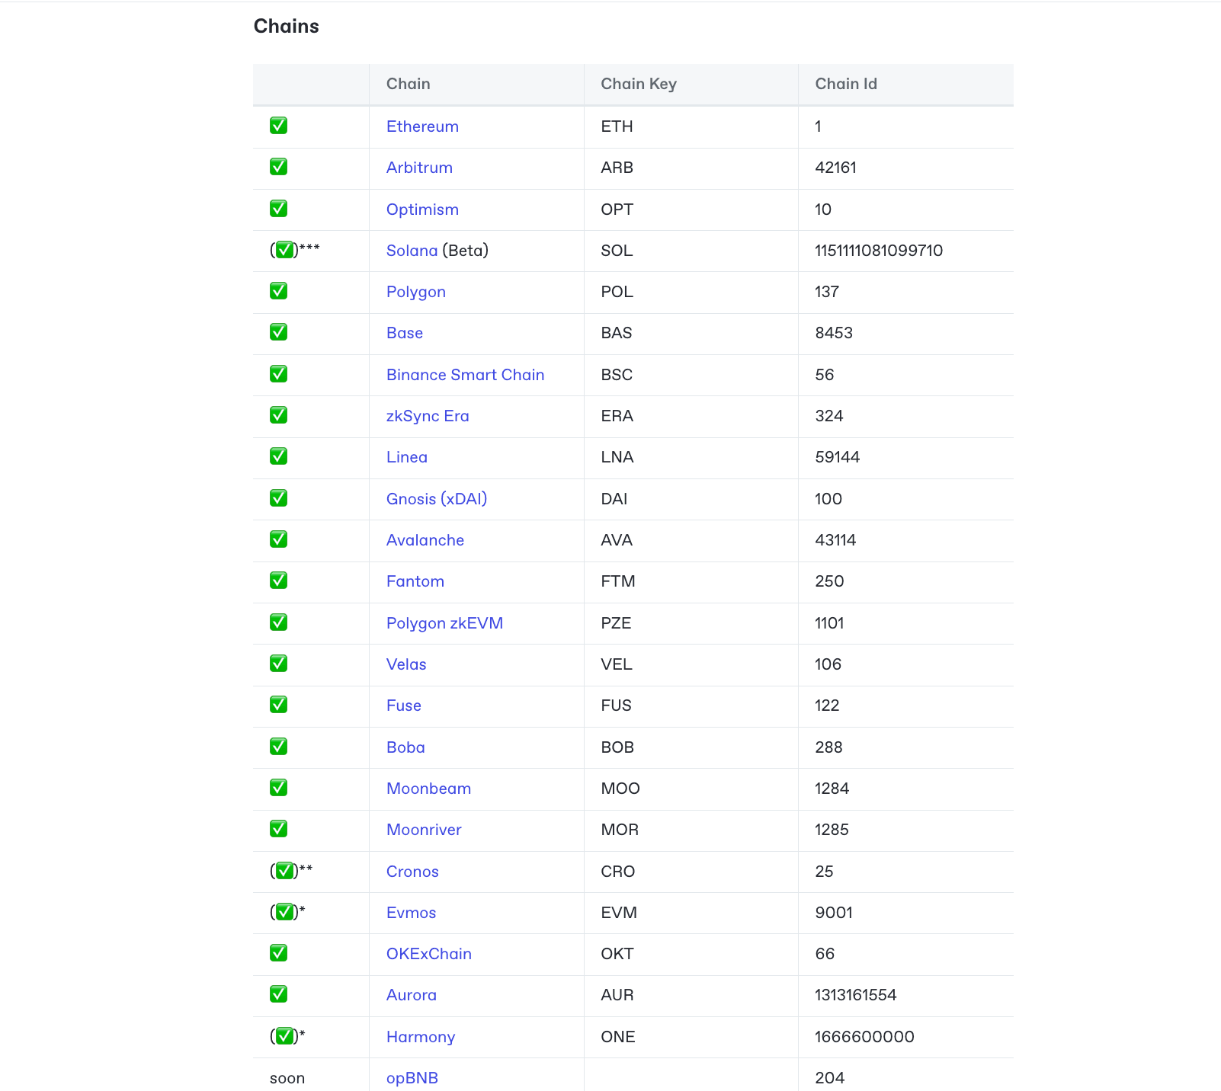
Task: Click the green checkmark next to Aurora
Action: [279, 994]
